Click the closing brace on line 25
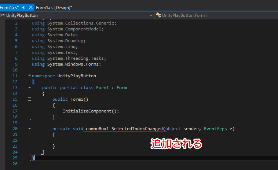Image resolution: width=278 pixels, height=170 pixels. 33,158
